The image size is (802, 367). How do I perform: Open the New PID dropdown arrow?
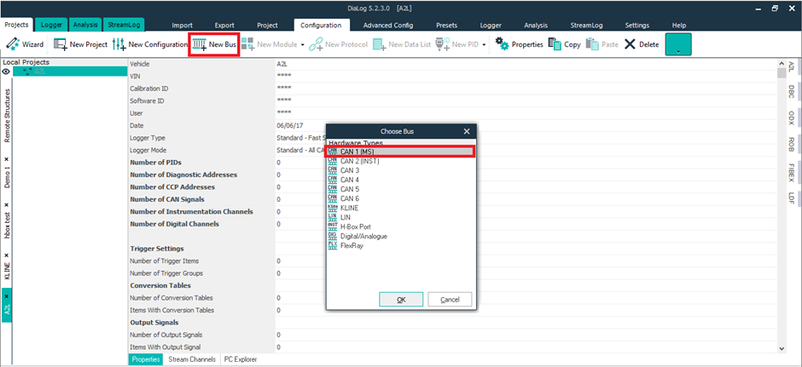(x=485, y=44)
